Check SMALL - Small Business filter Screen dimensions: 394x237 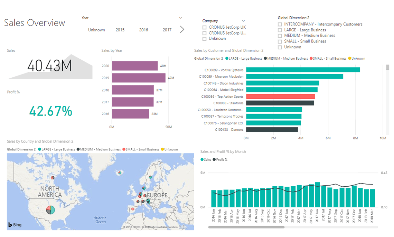tap(280, 42)
